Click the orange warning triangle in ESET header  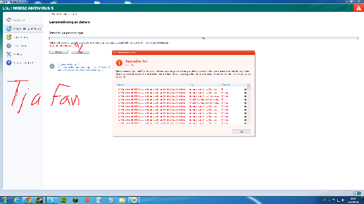(359, 8)
